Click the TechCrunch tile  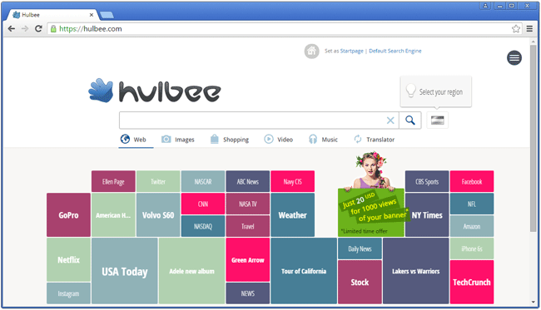(x=472, y=282)
